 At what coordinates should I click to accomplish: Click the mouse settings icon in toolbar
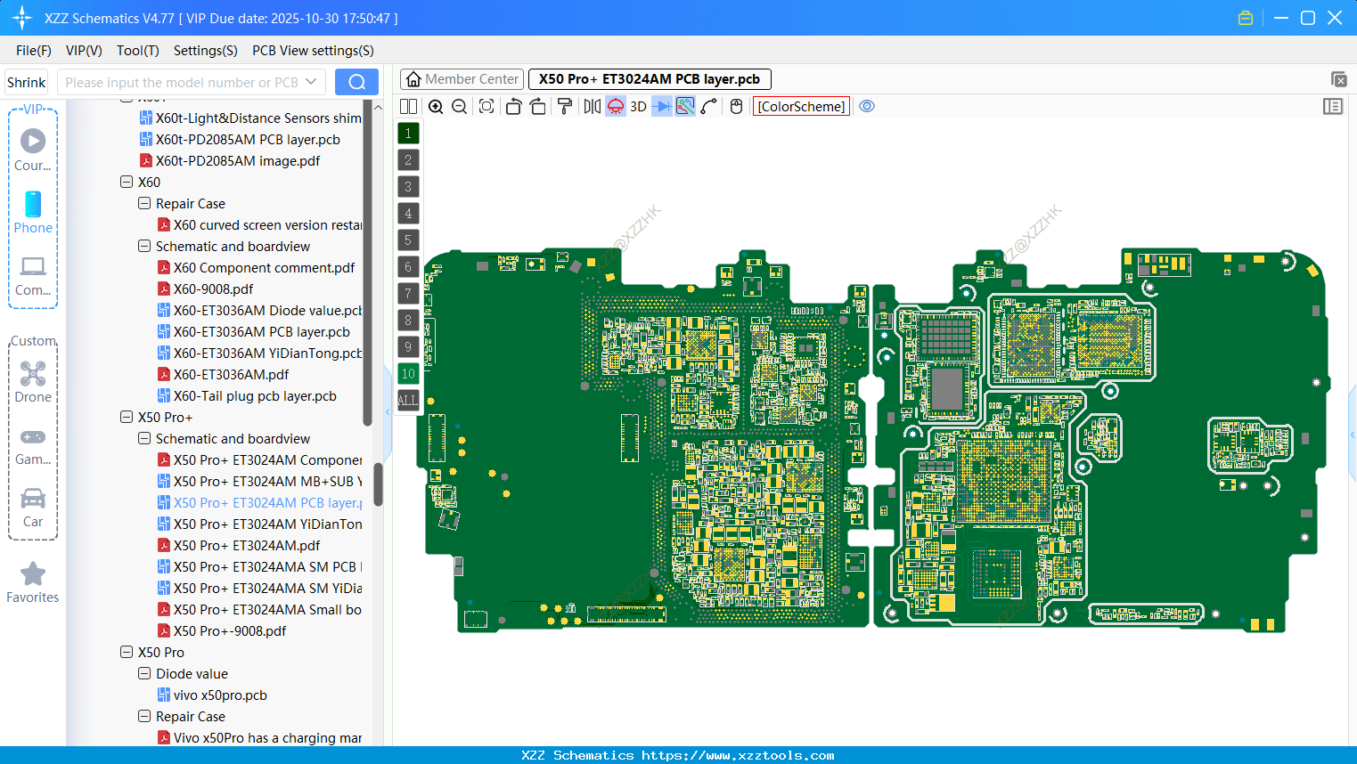coord(735,106)
